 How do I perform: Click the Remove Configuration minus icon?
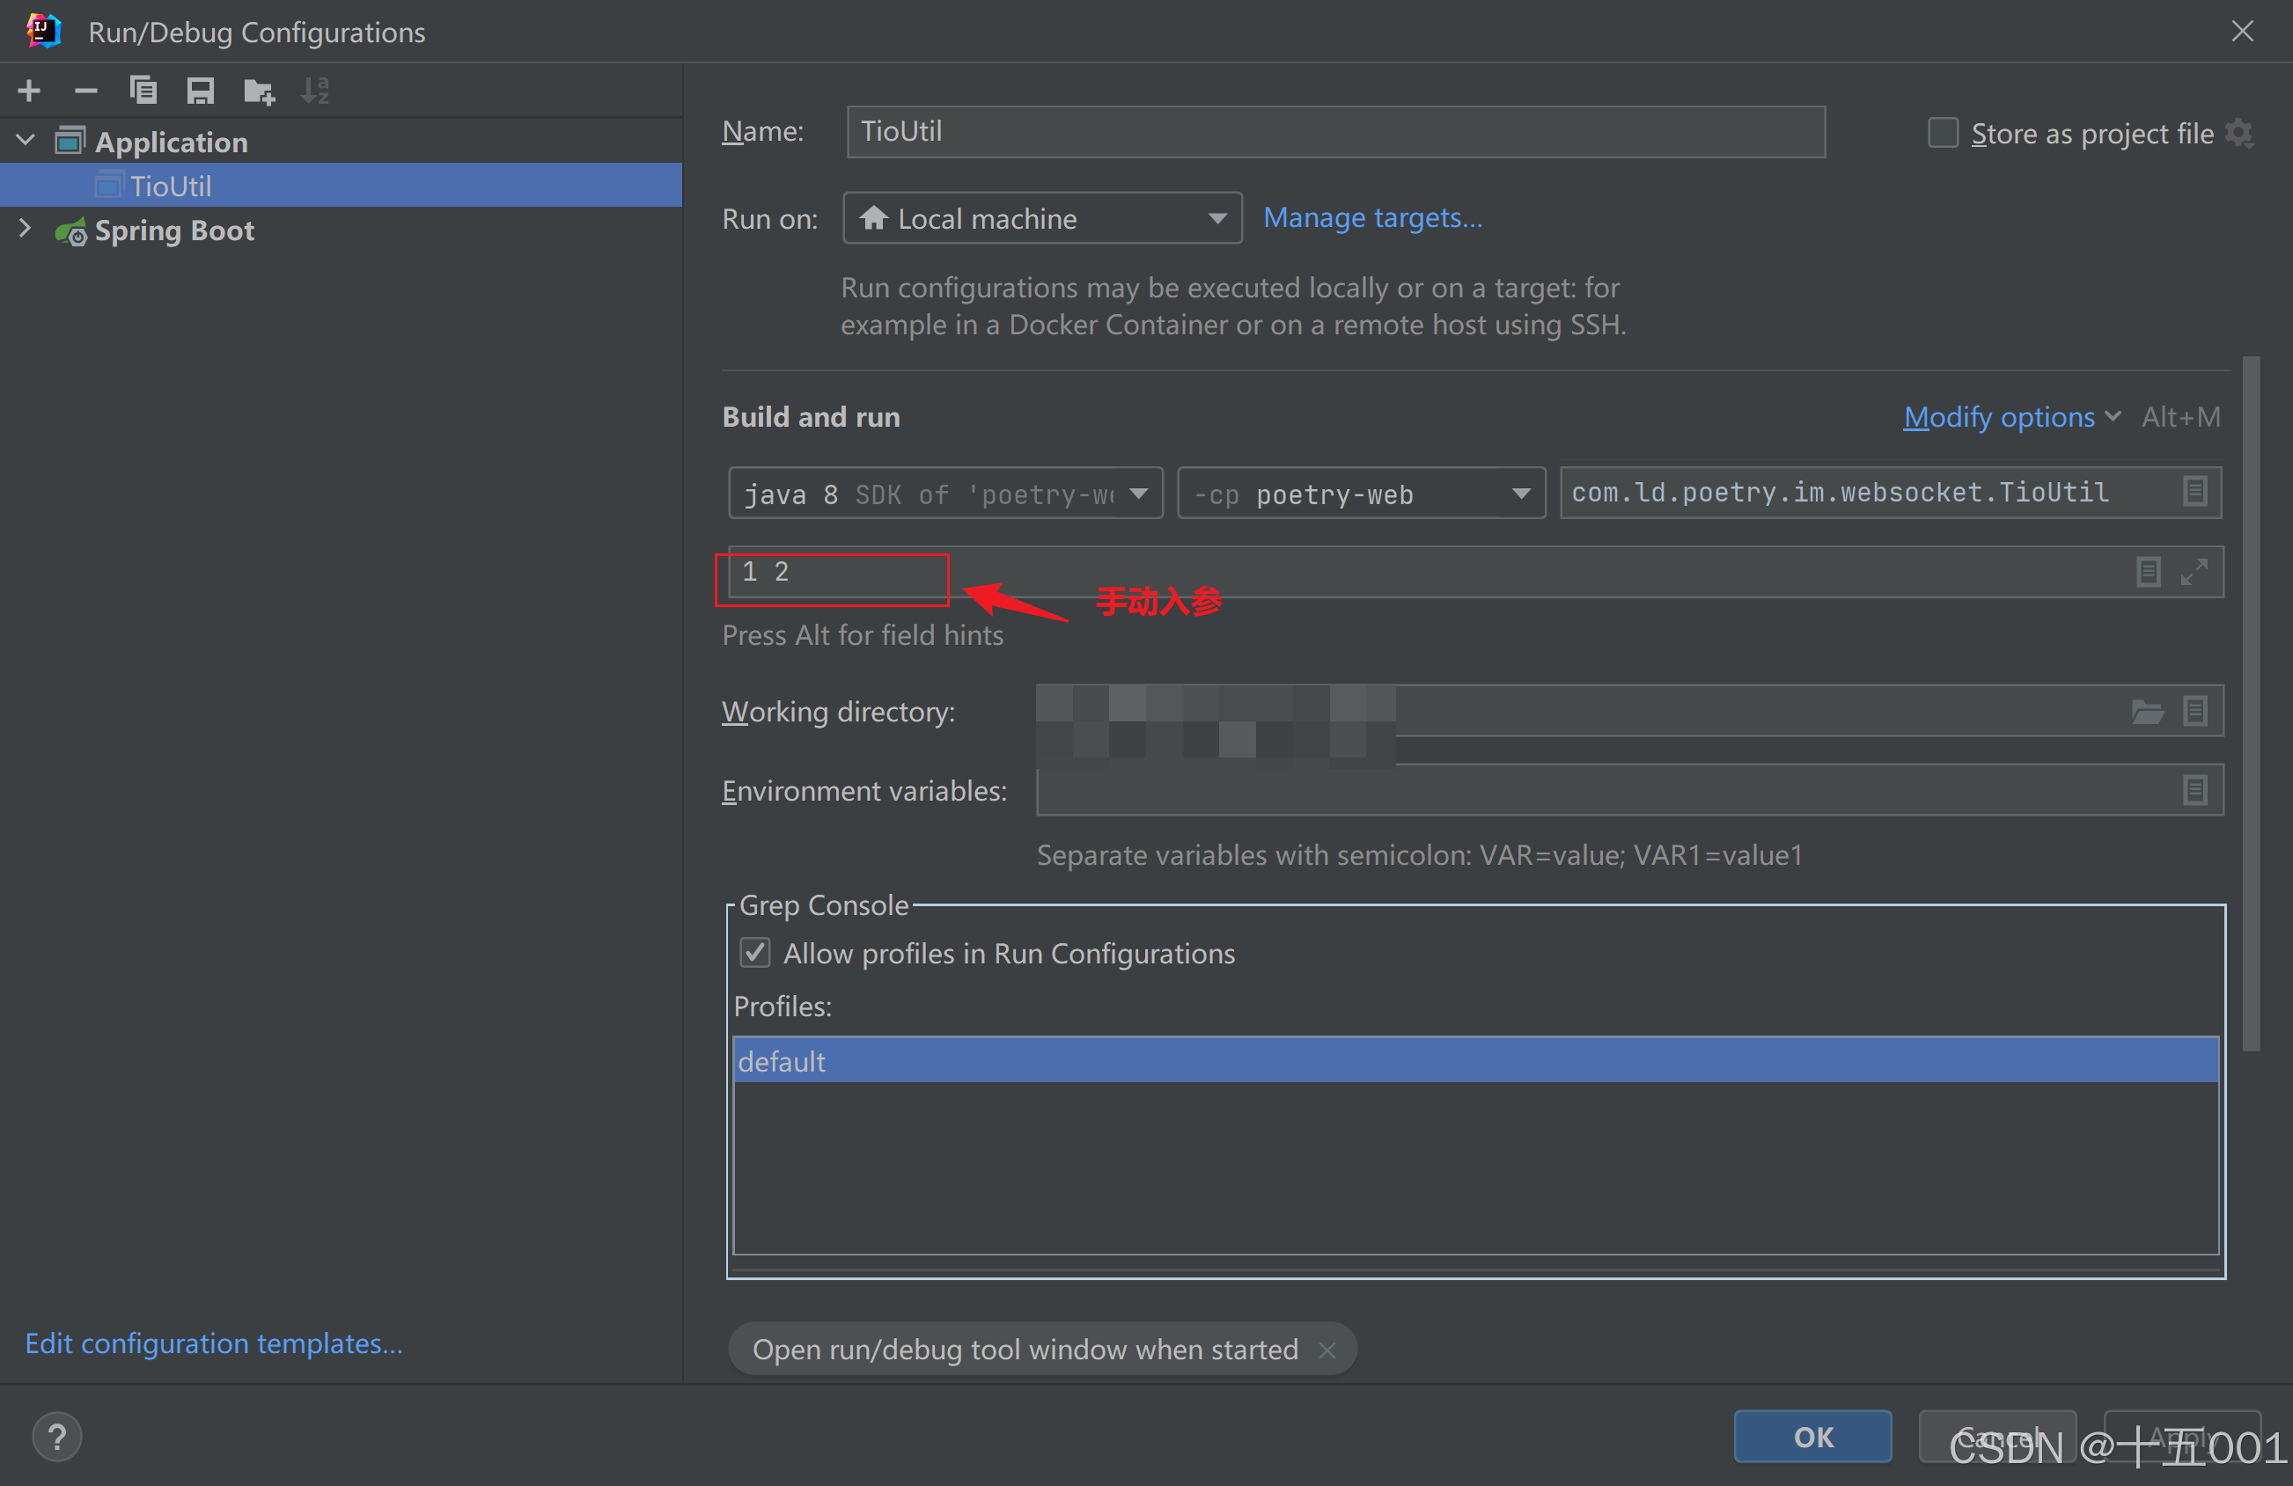pos(85,92)
